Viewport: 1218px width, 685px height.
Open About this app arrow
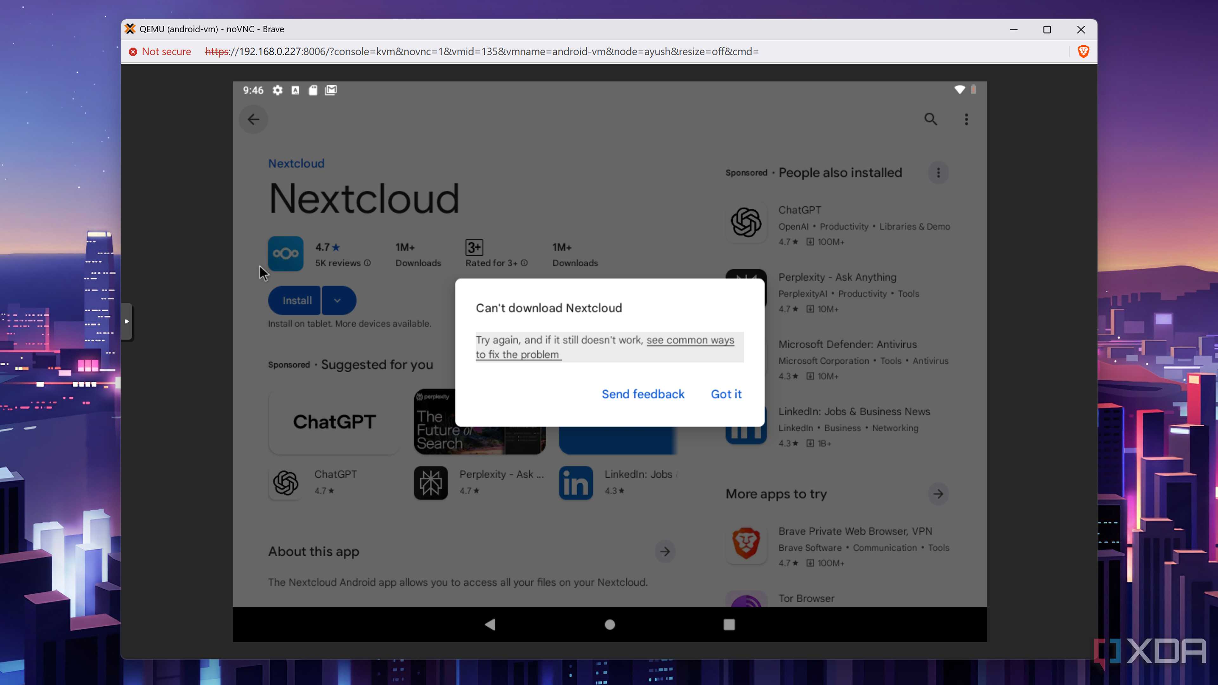665,551
